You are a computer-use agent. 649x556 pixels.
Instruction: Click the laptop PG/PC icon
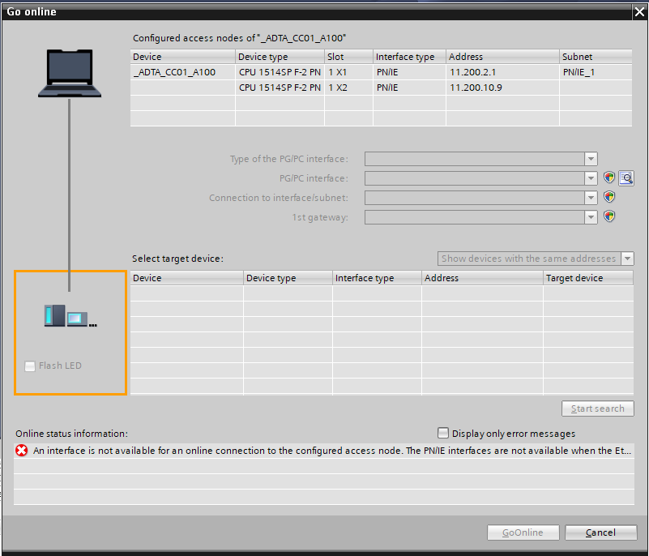click(70, 74)
